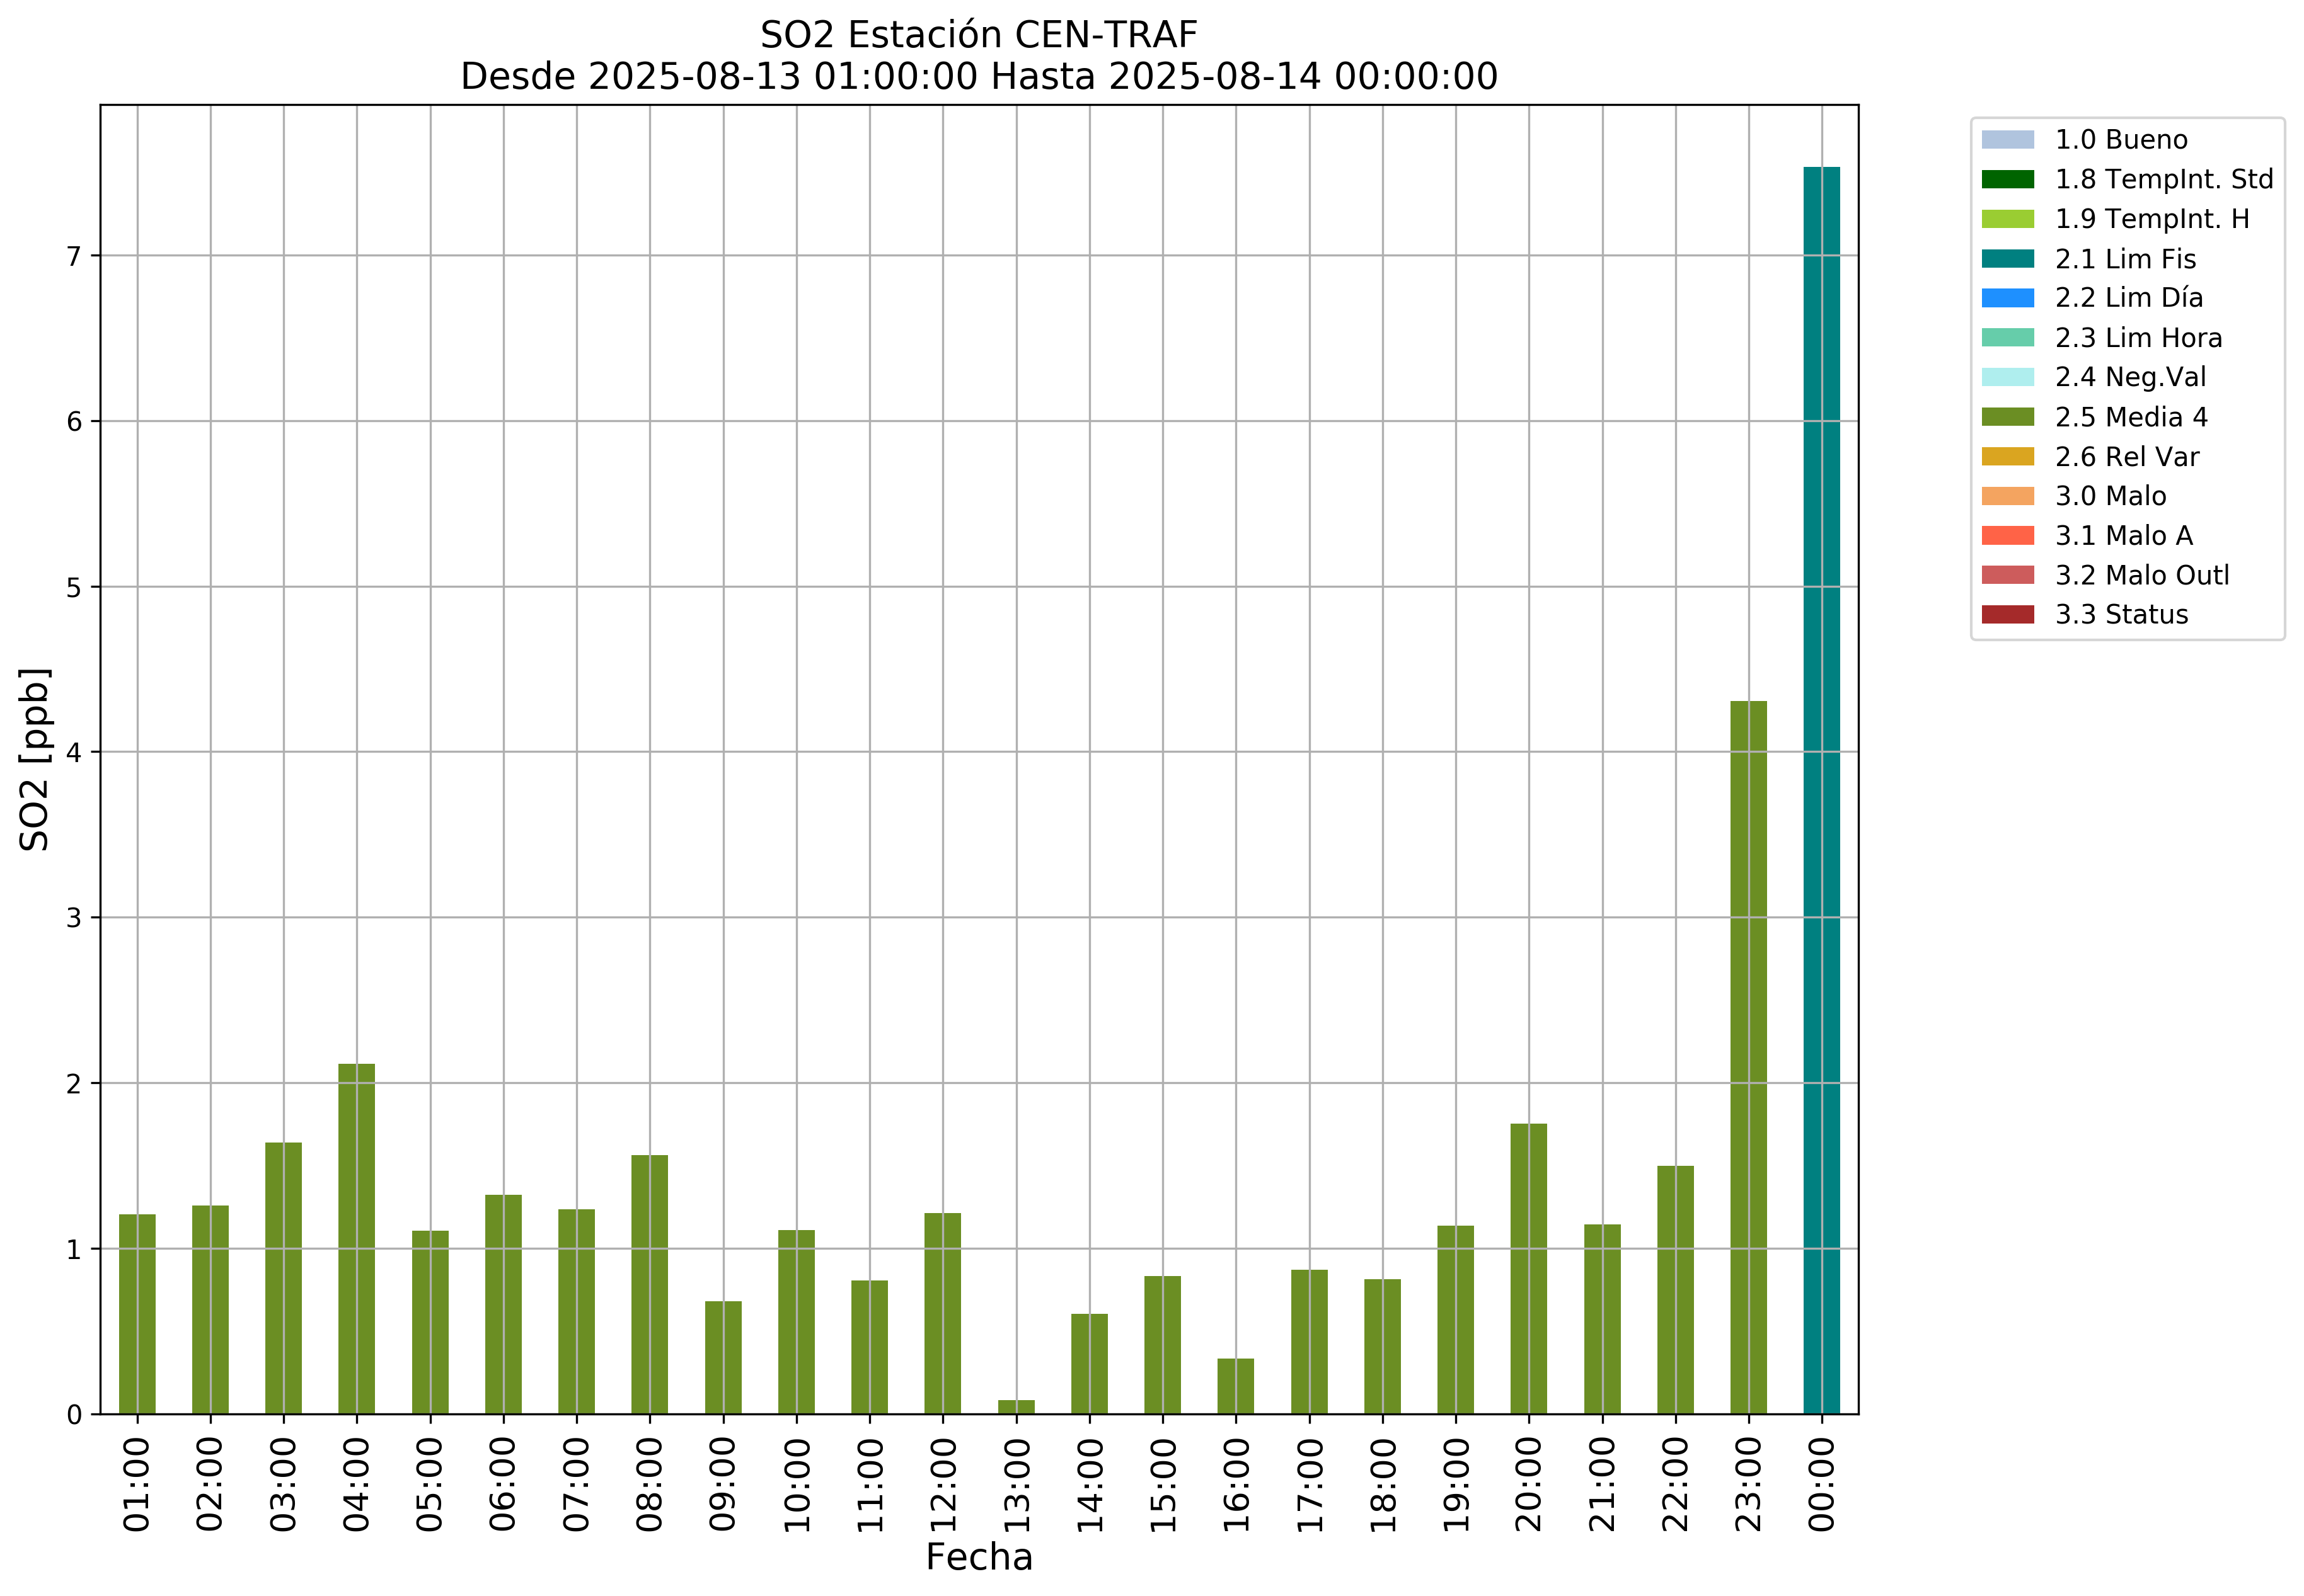Viewport: 2304px width, 1596px height.
Task: Click the 1.0 Bueno legend swatch
Action: [x=2007, y=140]
